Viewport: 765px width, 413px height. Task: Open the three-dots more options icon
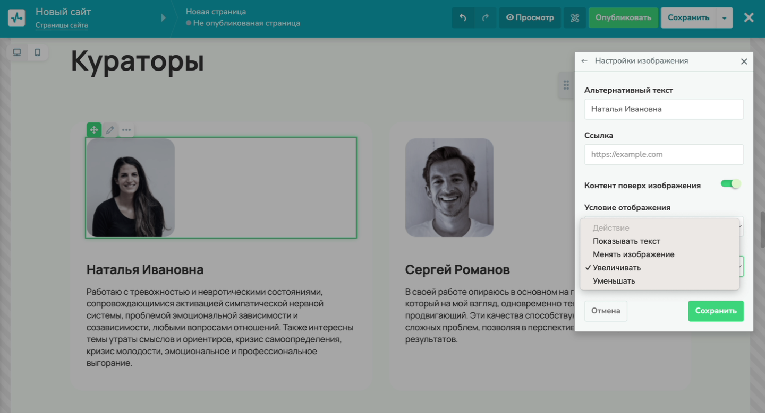(126, 130)
